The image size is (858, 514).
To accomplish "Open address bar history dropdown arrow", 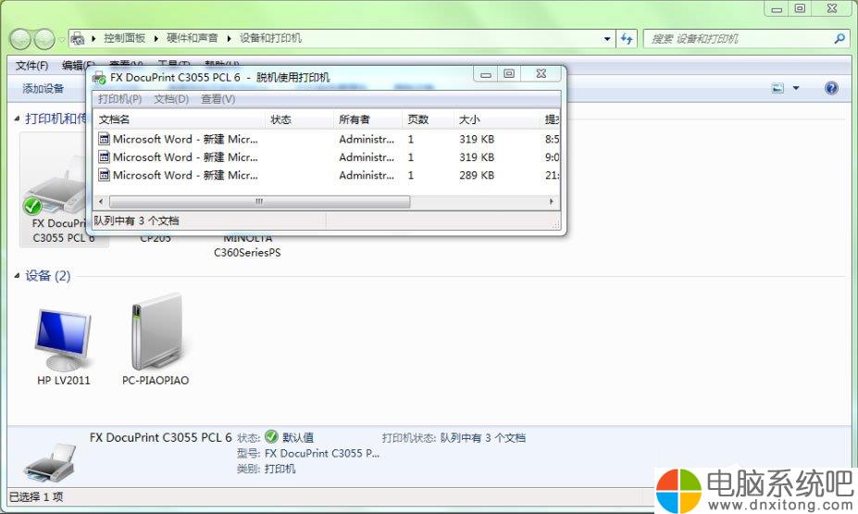I will (607, 39).
